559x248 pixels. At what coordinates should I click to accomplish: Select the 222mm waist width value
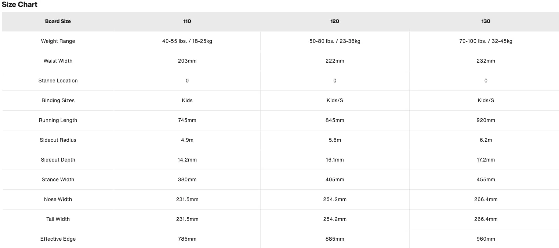coord(335,61)
